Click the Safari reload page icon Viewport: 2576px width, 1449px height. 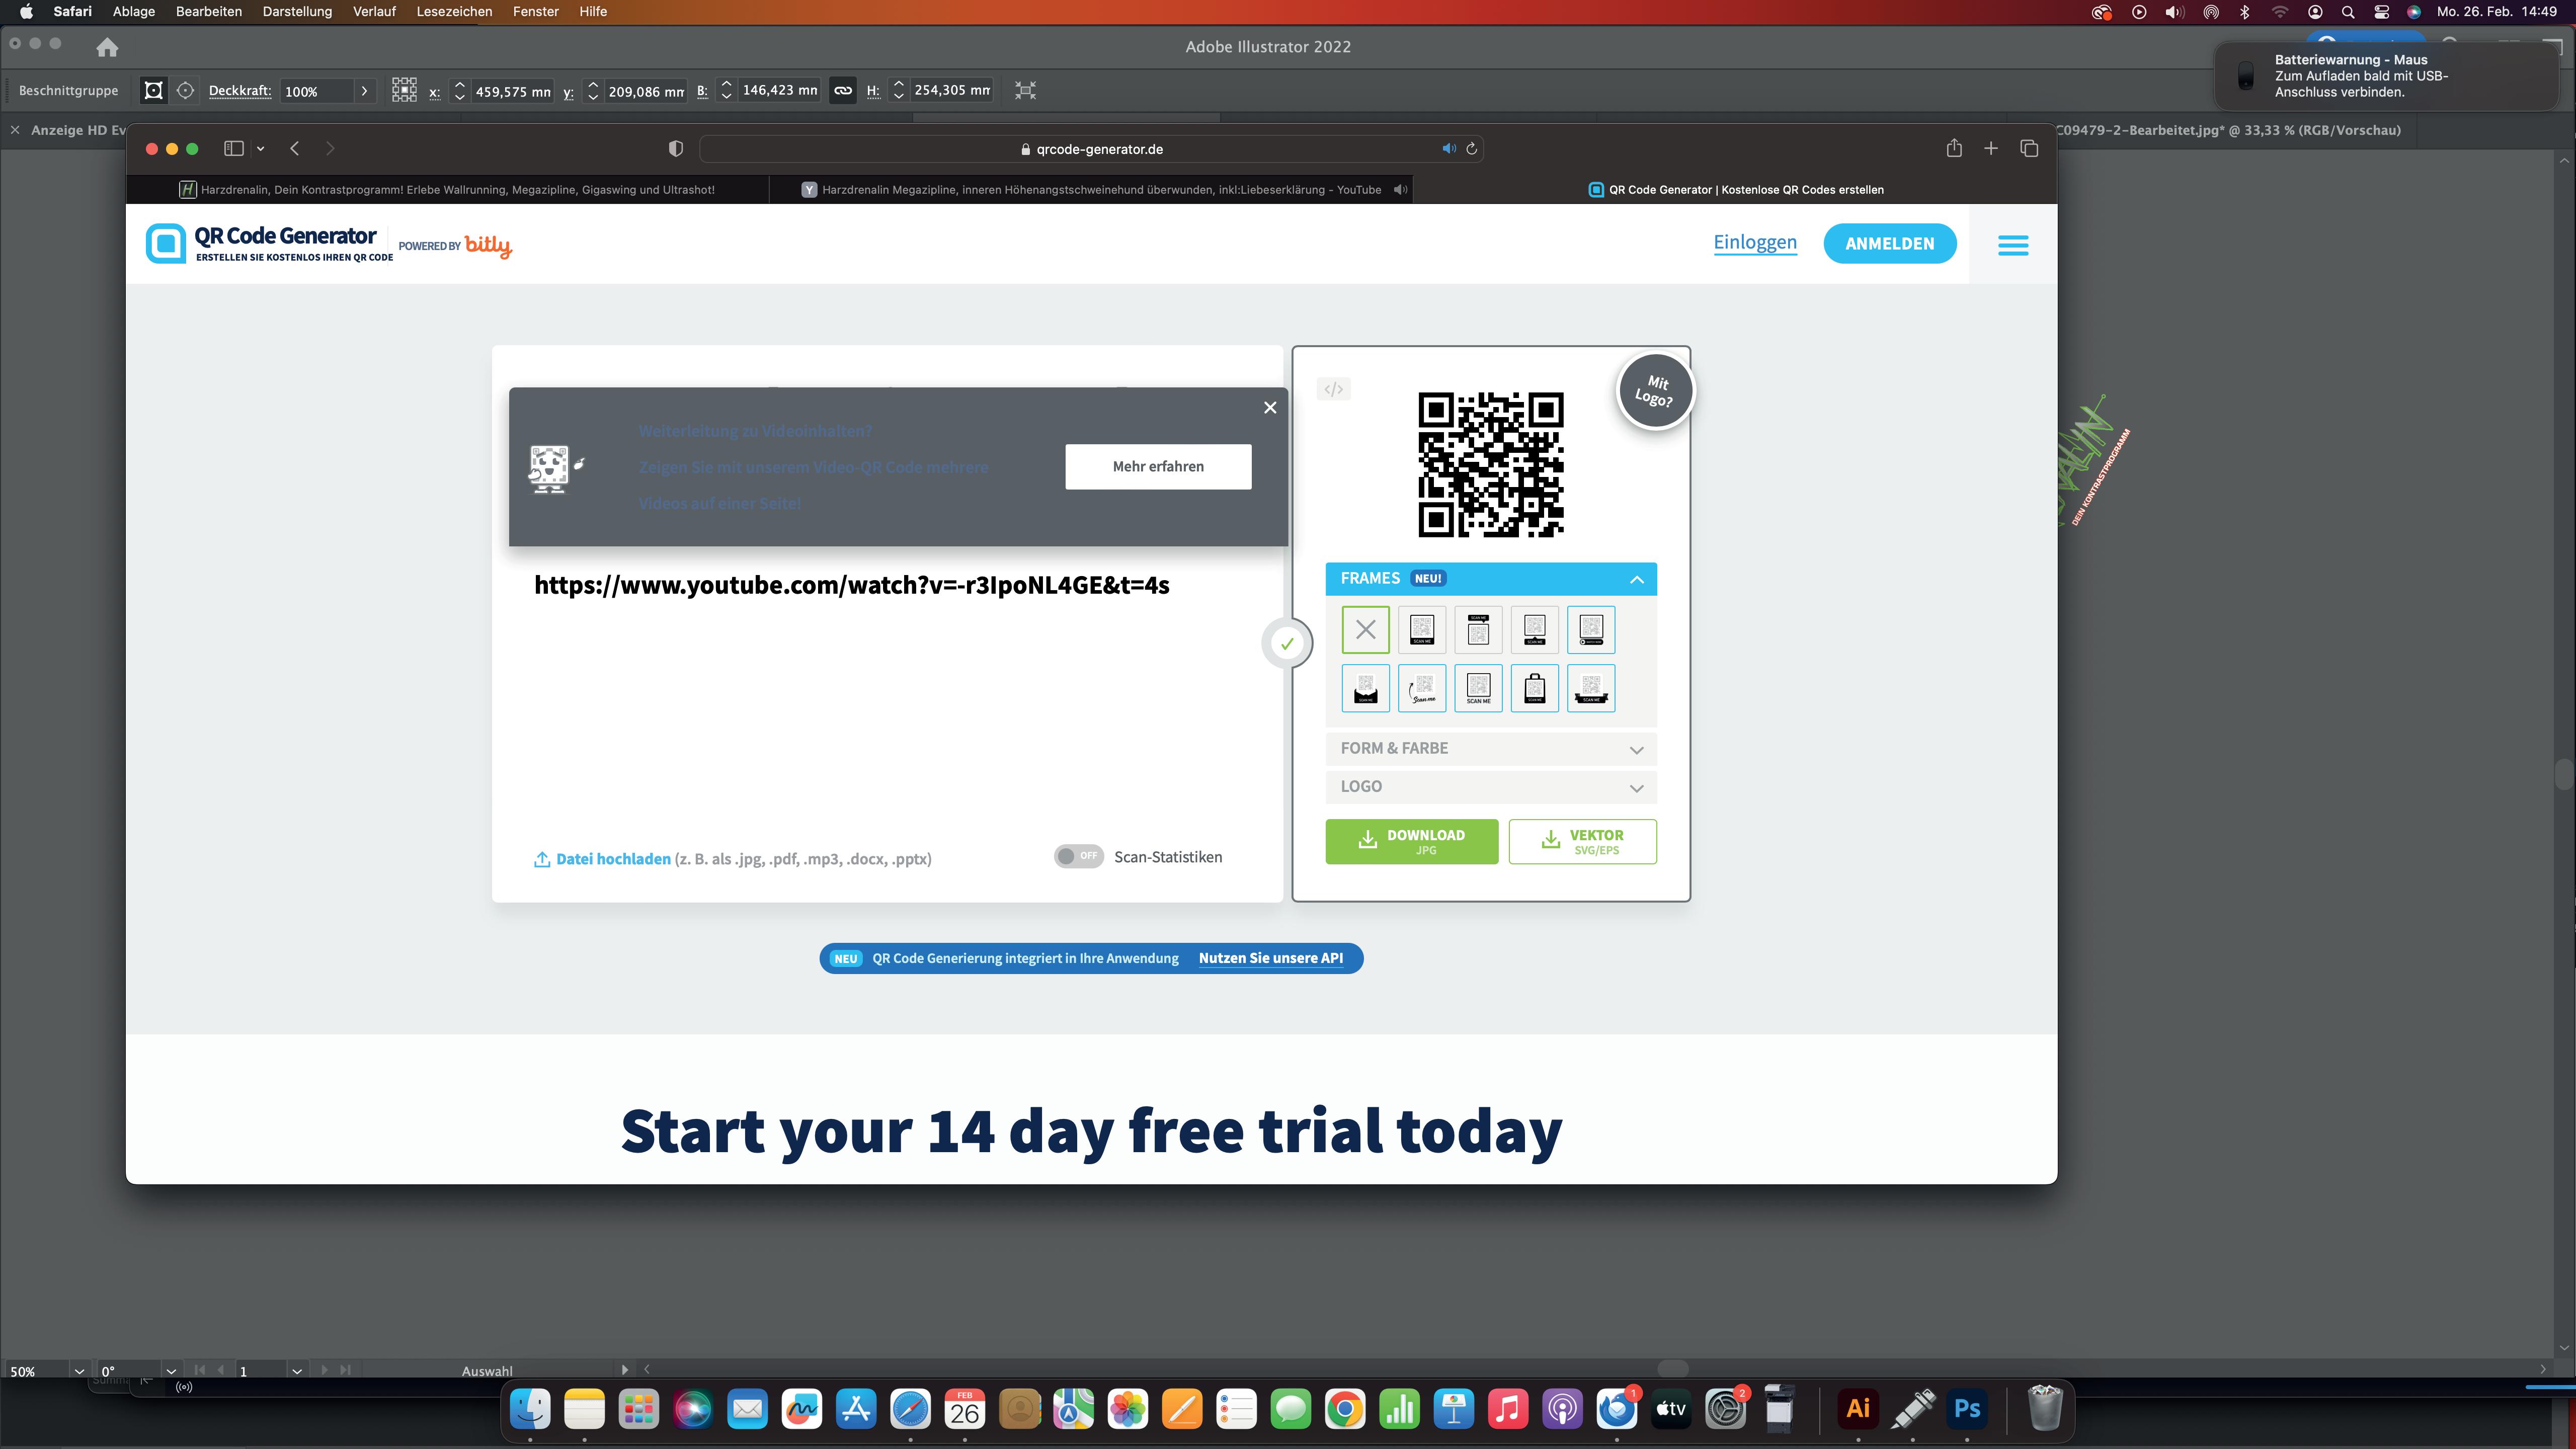coord(1471,149)
